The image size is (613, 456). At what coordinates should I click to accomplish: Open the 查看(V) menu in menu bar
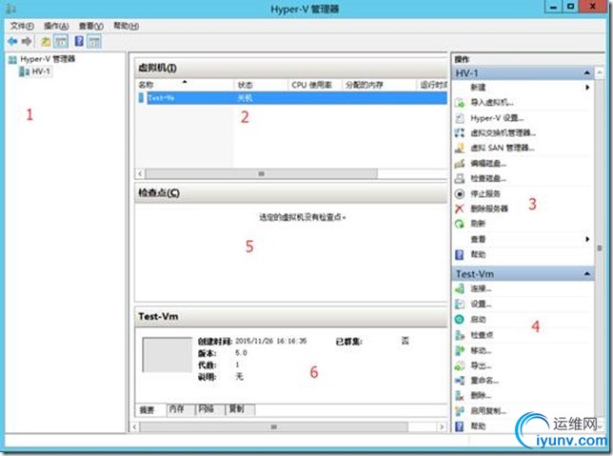91,26
